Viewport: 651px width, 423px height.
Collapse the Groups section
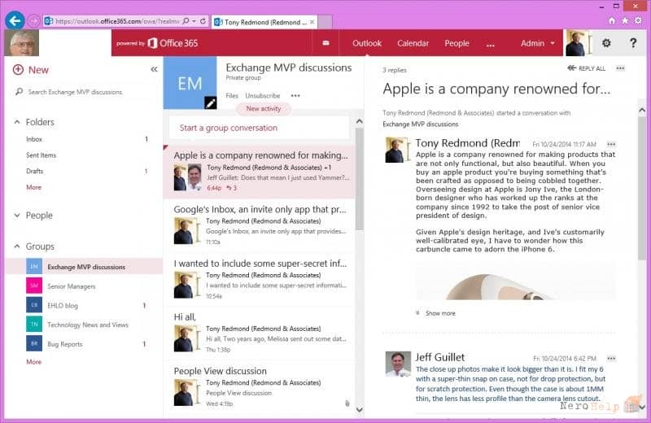point(17,246)
